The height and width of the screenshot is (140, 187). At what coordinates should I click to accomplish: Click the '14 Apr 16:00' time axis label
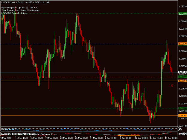(156, 138)
